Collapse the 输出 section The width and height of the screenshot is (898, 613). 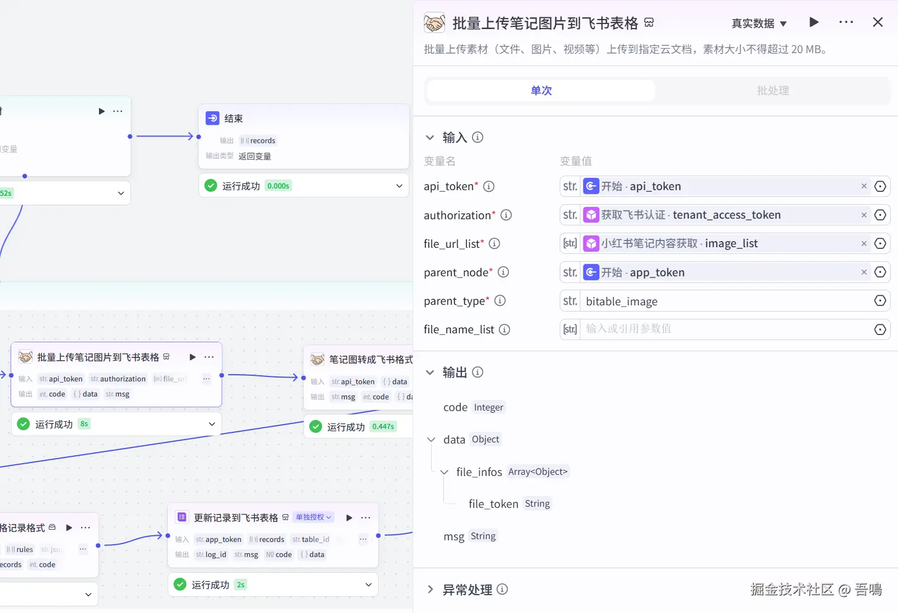[430, 372]
